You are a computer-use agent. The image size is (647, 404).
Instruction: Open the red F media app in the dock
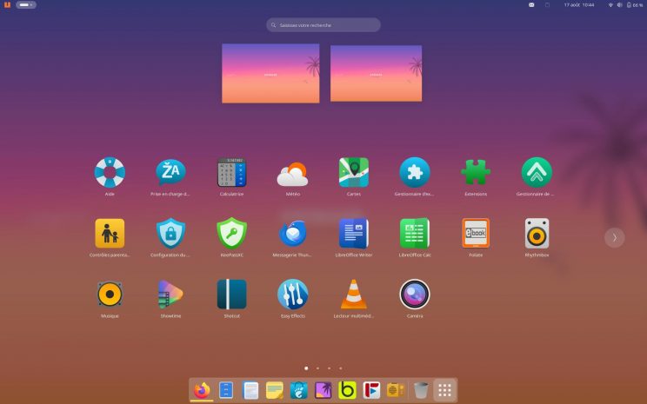(371, 390)
